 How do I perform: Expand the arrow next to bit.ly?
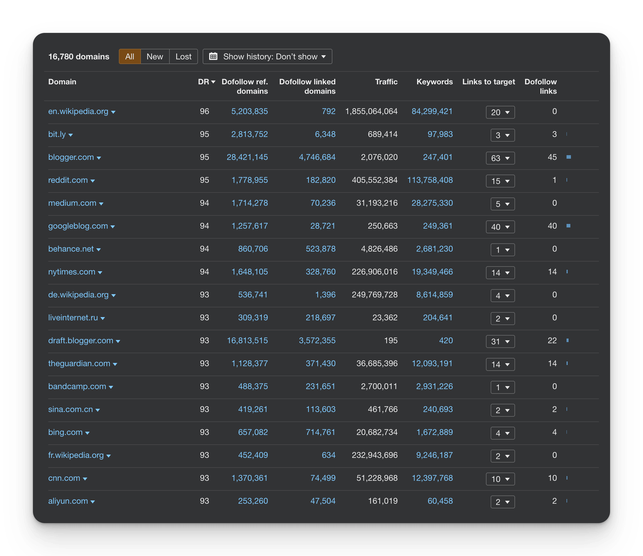click(x=71, y=135)
